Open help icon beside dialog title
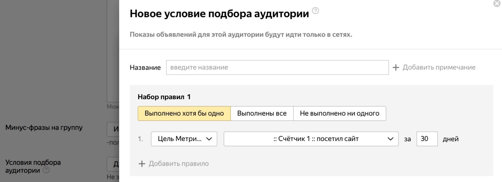 tap(315, 11)
